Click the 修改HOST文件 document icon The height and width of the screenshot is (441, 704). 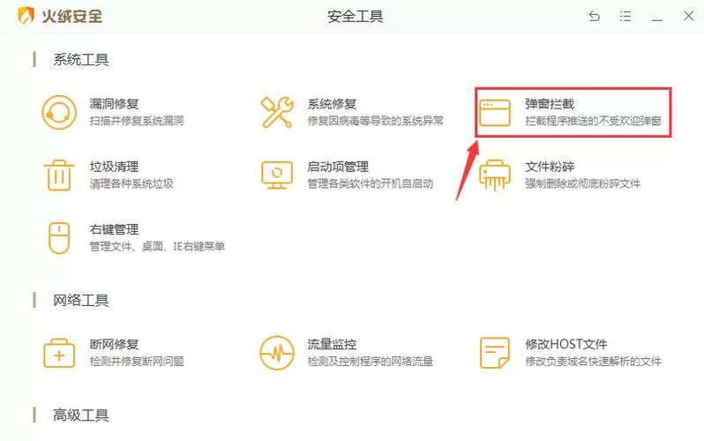[x=495, y=353]
